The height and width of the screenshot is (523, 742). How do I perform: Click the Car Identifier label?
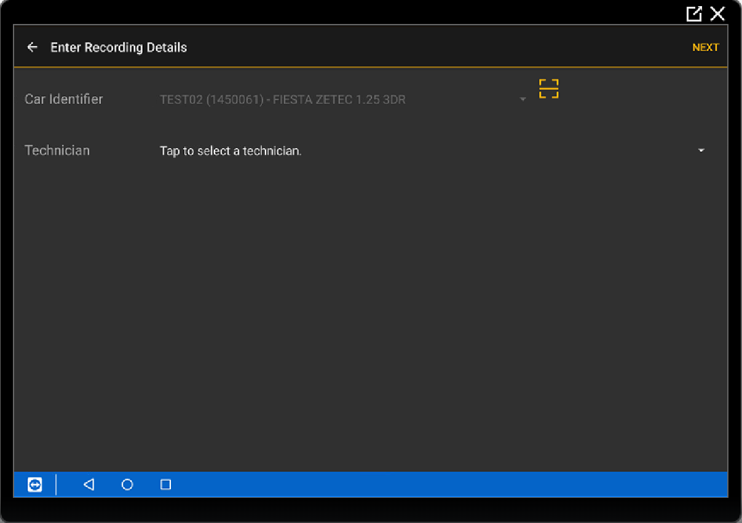pos(64,100)
